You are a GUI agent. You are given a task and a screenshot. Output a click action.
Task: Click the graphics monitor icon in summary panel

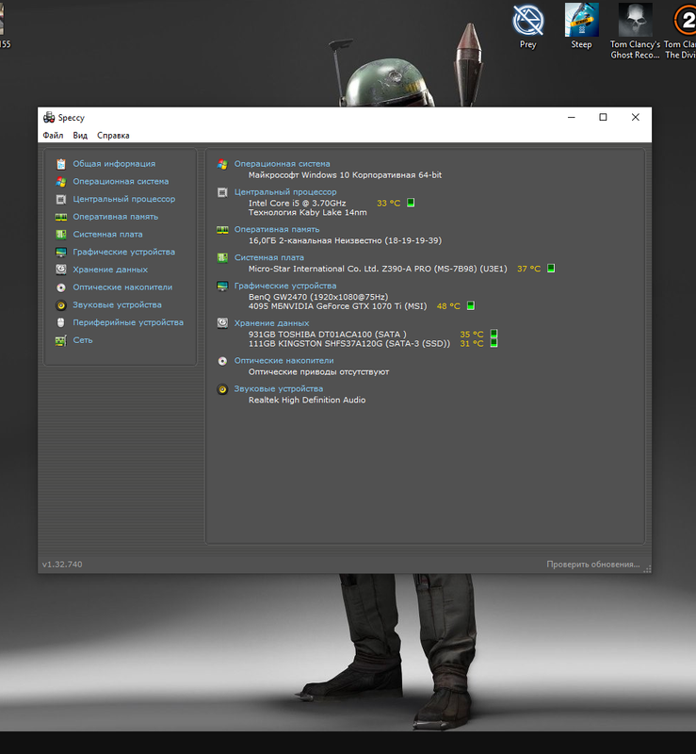pyautogui.click(x=222, y=287)
